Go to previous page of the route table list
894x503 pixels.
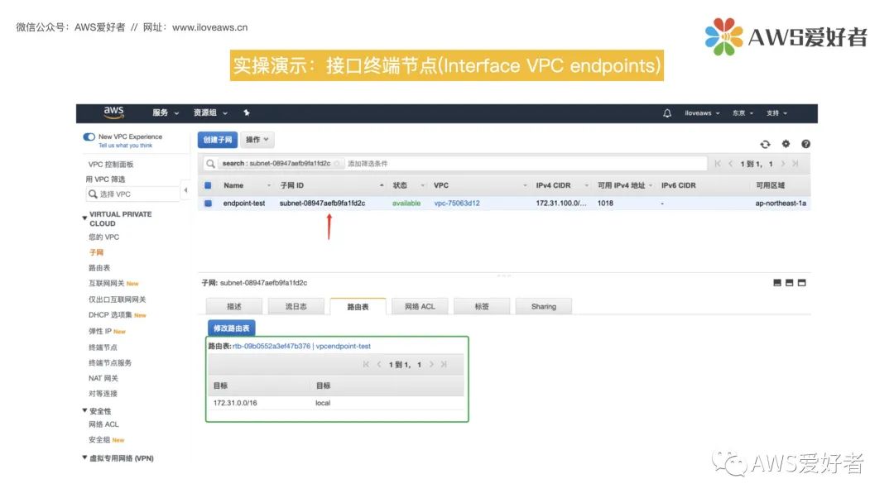tap(378, 365)
